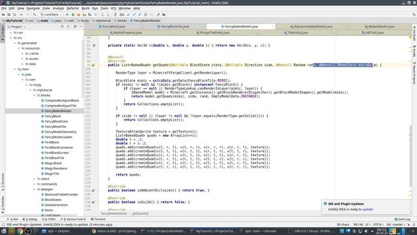Screen dimensions: 417x235
Task: Switch to FancyBlockTile.java tab
Action: point(175,27)
